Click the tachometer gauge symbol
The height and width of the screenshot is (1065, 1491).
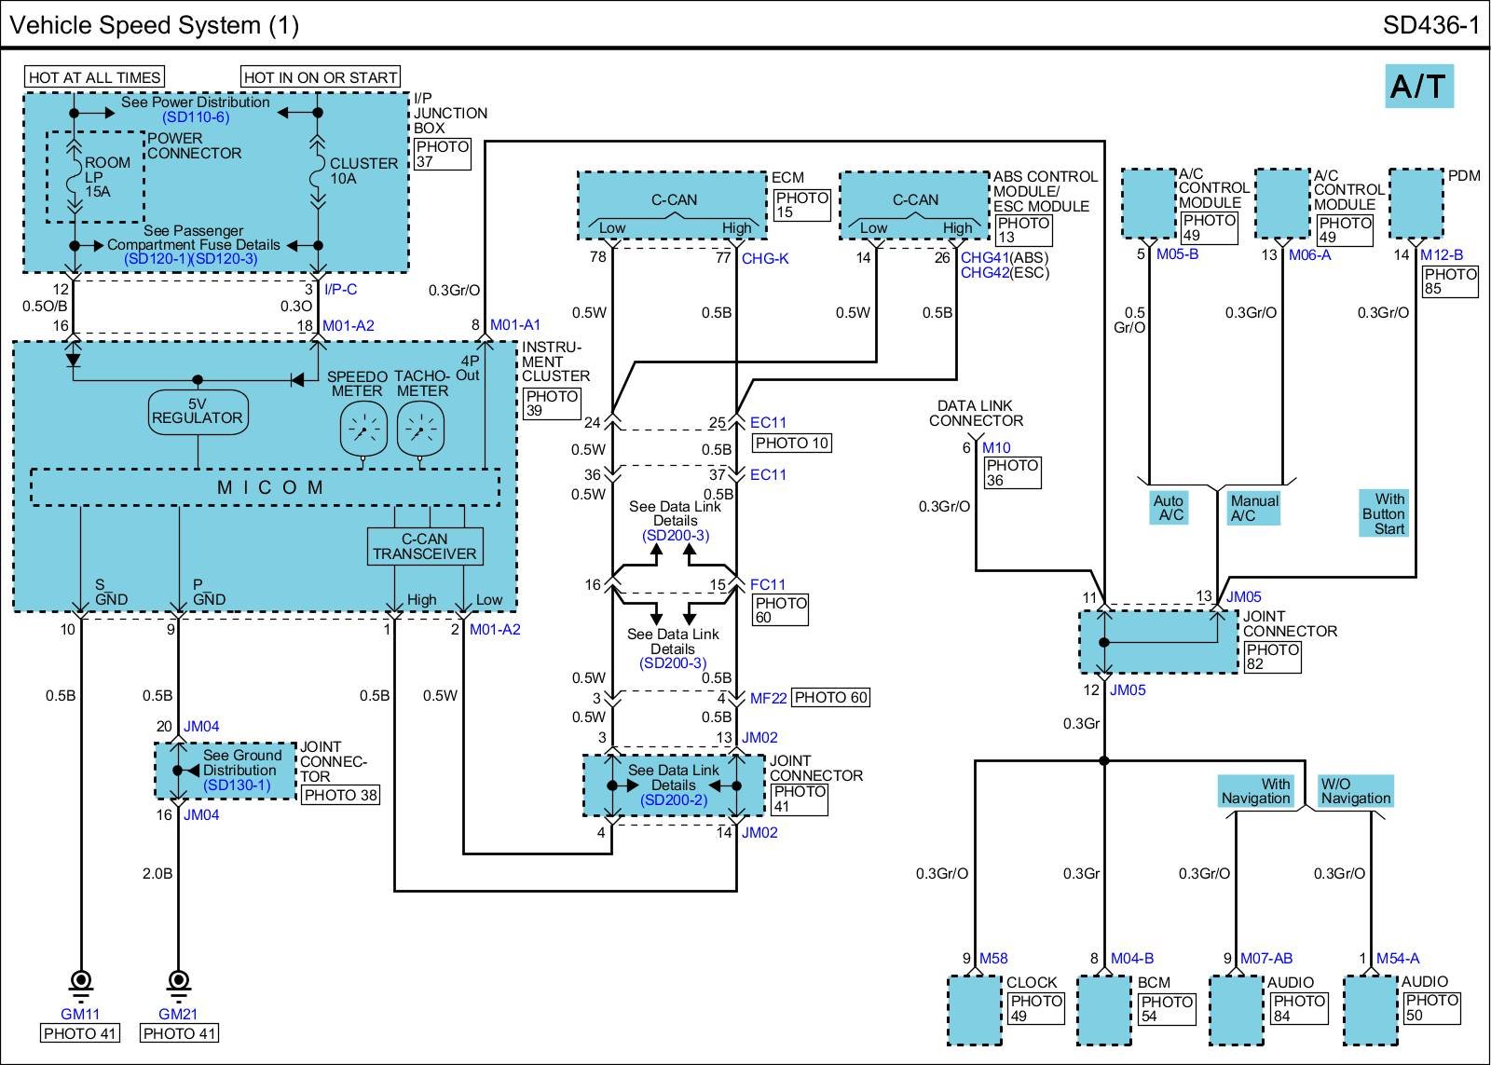(420, 430)
